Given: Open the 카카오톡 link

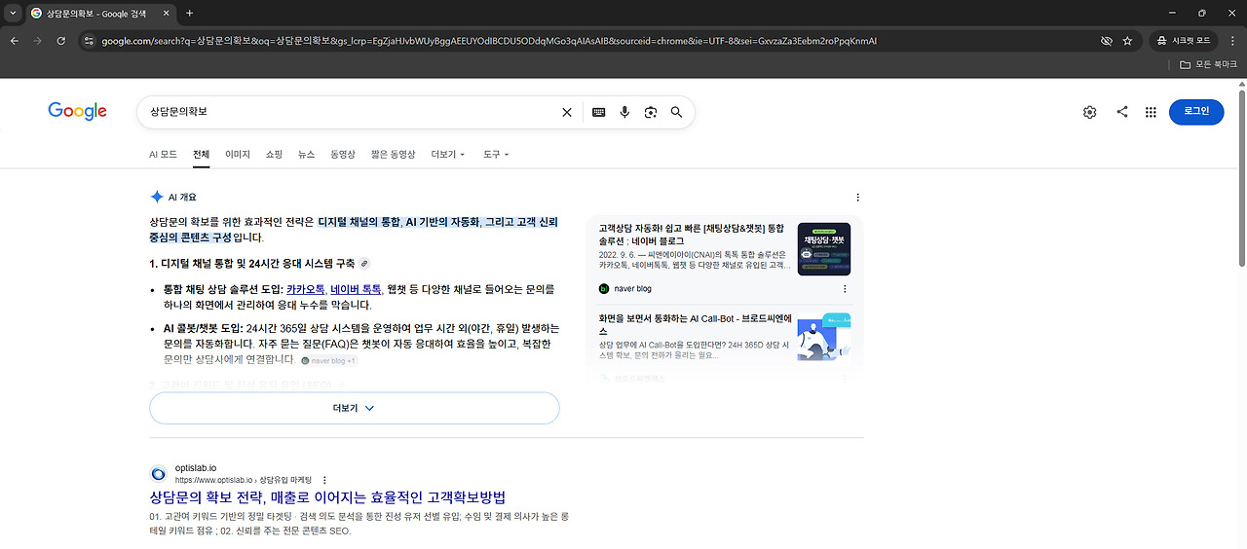Looking at the screenshot, I should pyautogui.click(x=306, y=289).
